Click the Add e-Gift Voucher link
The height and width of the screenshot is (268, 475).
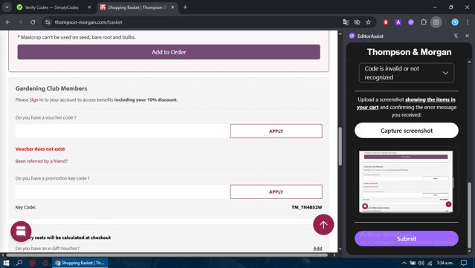click(317, 249)
